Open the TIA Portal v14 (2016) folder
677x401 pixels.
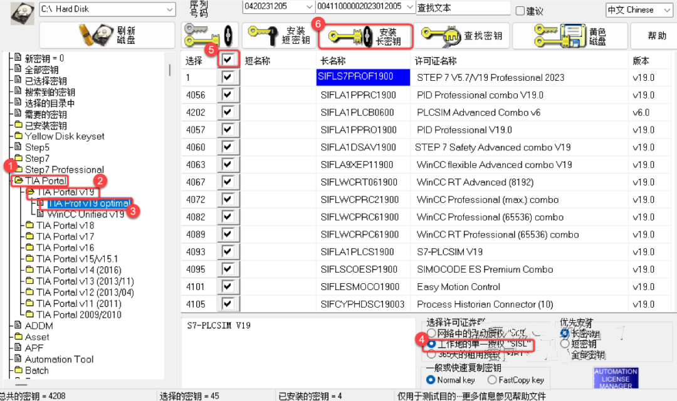point(78,270)
